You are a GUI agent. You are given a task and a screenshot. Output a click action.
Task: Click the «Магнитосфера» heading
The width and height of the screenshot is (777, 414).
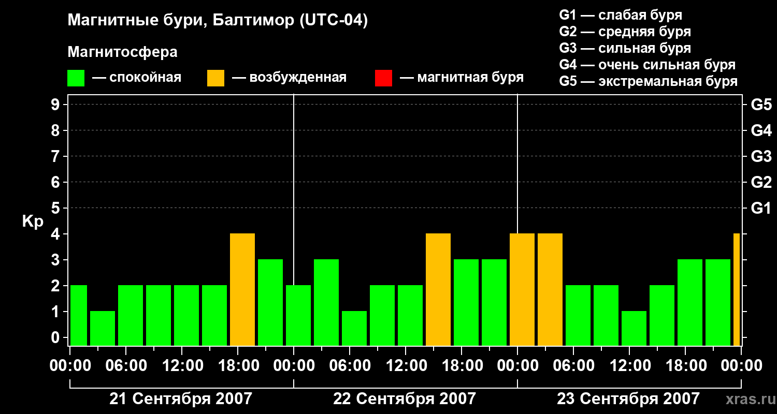pos(122,52)
